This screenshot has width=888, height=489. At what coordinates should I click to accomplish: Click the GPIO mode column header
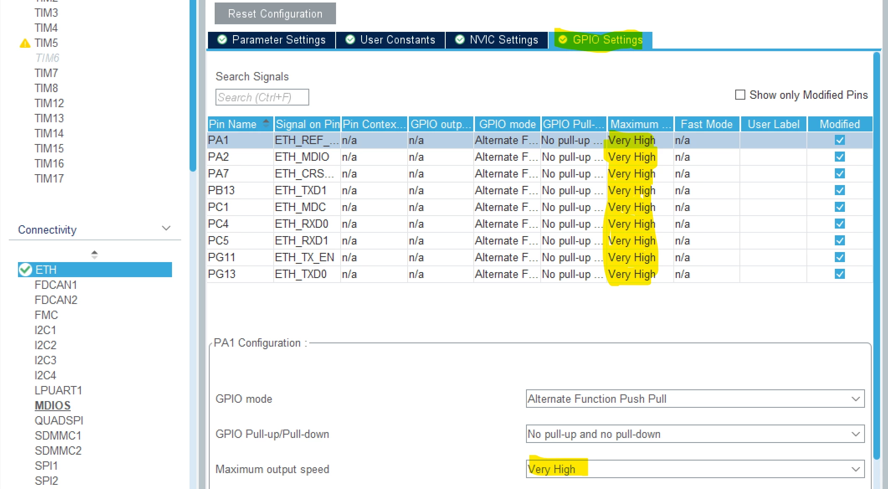(x=507, y=124)
